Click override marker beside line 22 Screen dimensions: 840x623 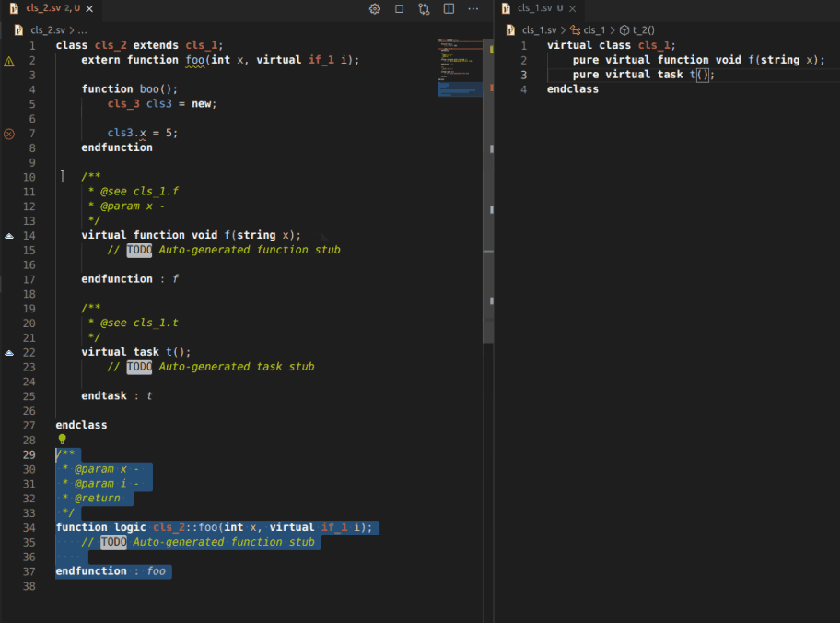[x=9, y=352]
